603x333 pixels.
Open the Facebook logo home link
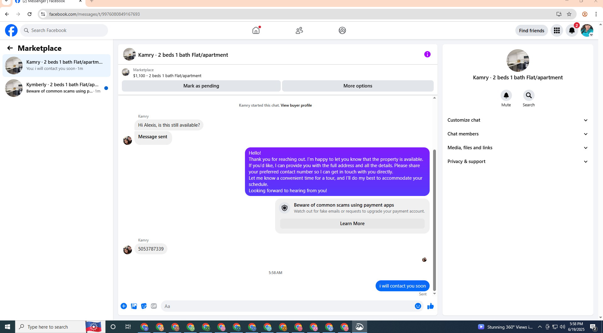coord(11,30)
